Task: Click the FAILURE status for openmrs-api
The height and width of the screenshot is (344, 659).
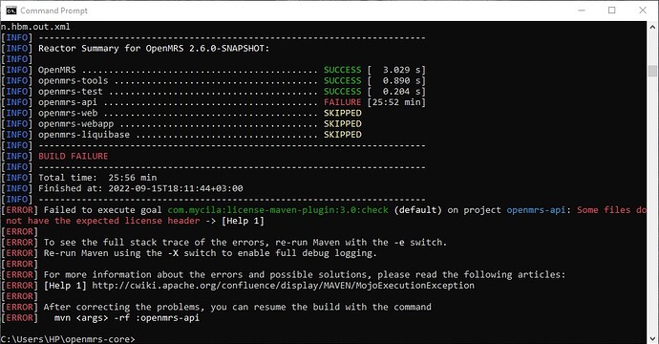Action: click(342, 102)
